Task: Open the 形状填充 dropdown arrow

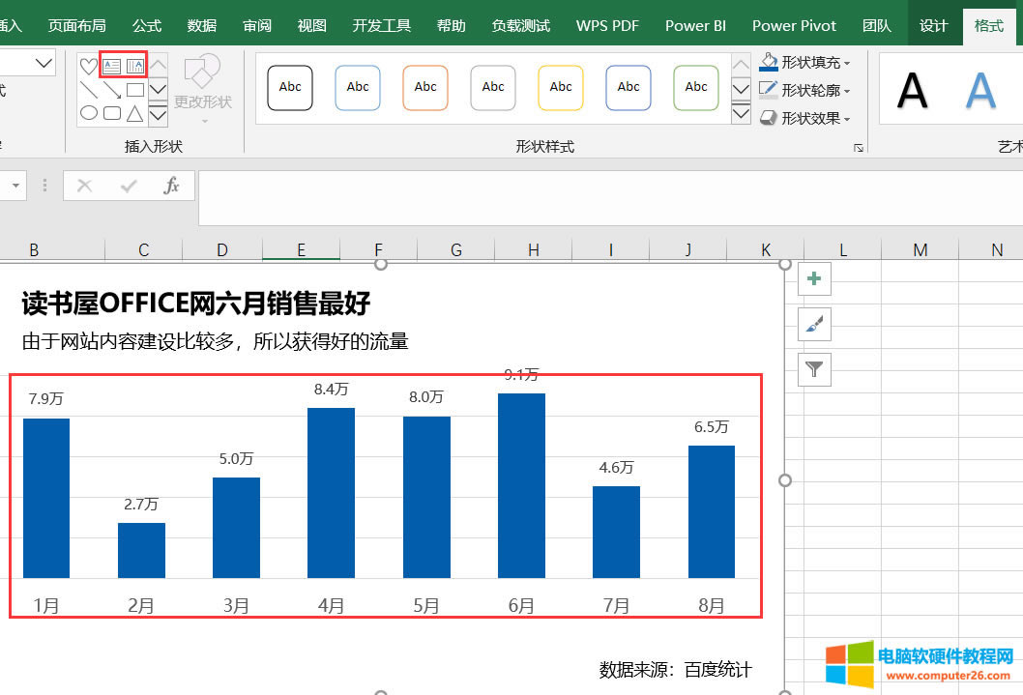Action: pos(847,63)
